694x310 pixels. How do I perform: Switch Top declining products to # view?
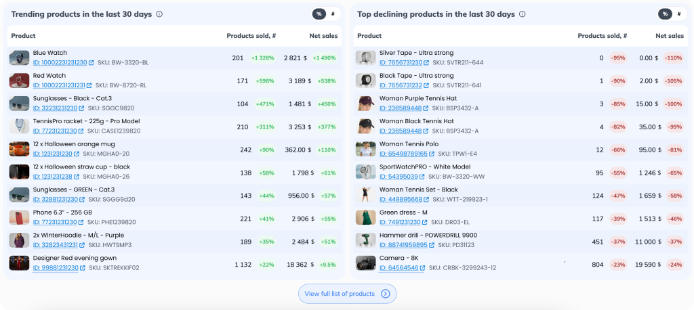678,14
